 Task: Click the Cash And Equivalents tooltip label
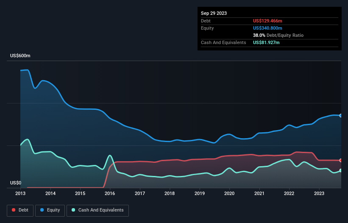(x=223, y=42)
